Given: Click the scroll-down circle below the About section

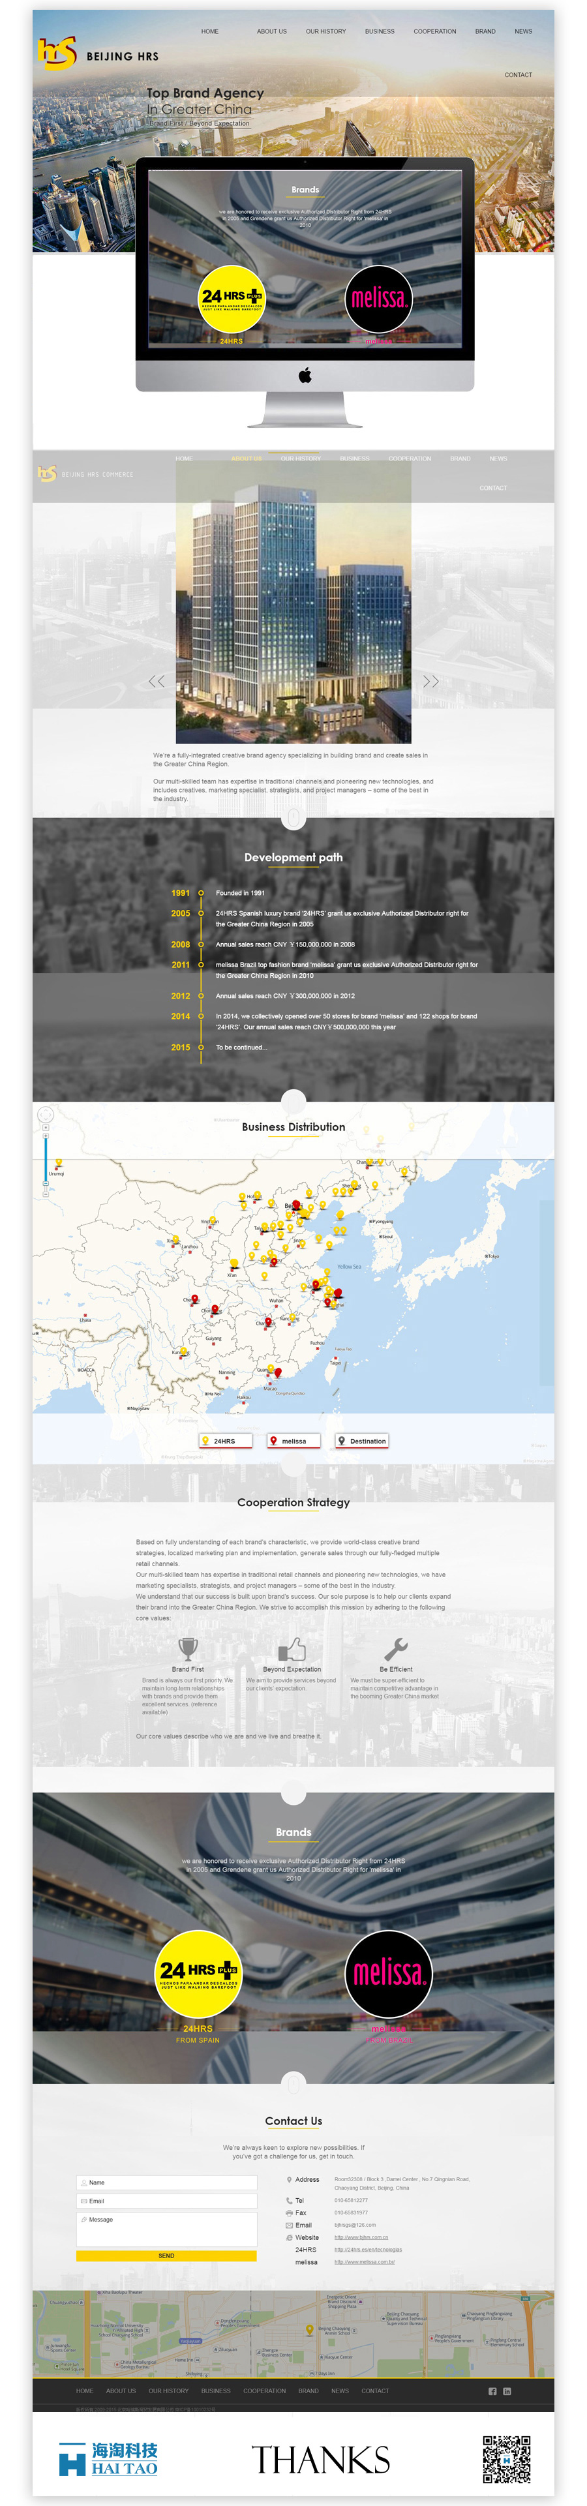Looking at the screenshot, I should 293,817.
